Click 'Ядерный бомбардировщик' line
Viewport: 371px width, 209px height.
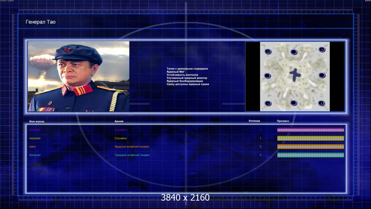tap(184, 81)
